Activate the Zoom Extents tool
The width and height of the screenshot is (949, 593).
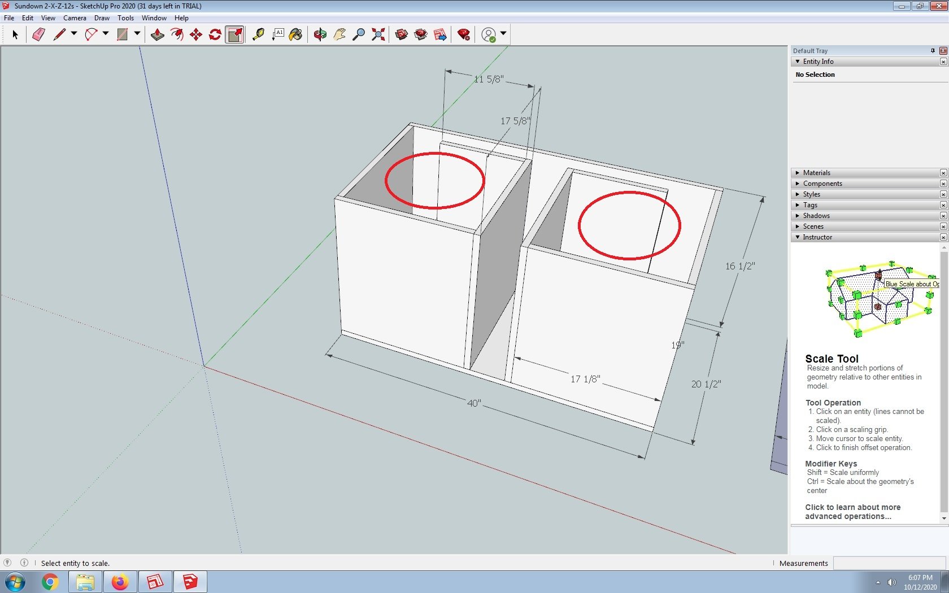[377, 34]
